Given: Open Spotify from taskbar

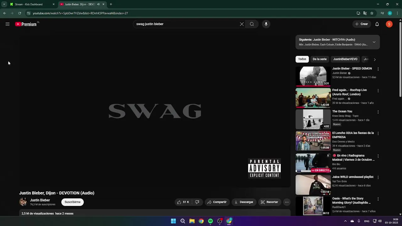Looking at the screenshot, I should 210,221.
